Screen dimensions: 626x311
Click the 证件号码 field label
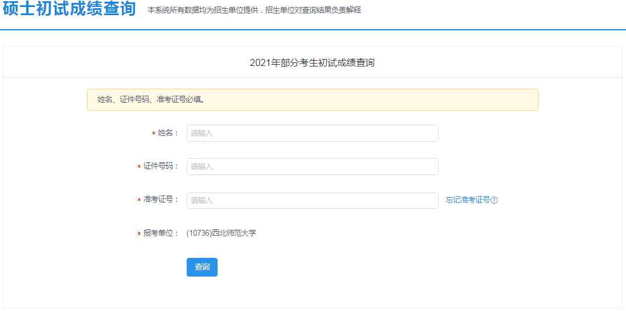coord(161,166)
